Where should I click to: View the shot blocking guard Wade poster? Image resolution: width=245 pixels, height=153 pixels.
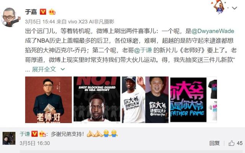pyautogui.click(x=97, y=99)
